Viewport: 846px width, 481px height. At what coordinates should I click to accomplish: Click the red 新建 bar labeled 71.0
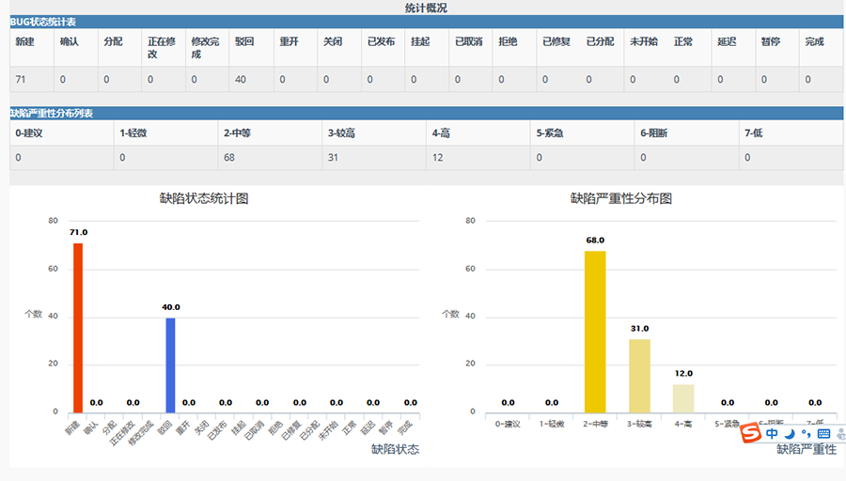tap(78, 328)
